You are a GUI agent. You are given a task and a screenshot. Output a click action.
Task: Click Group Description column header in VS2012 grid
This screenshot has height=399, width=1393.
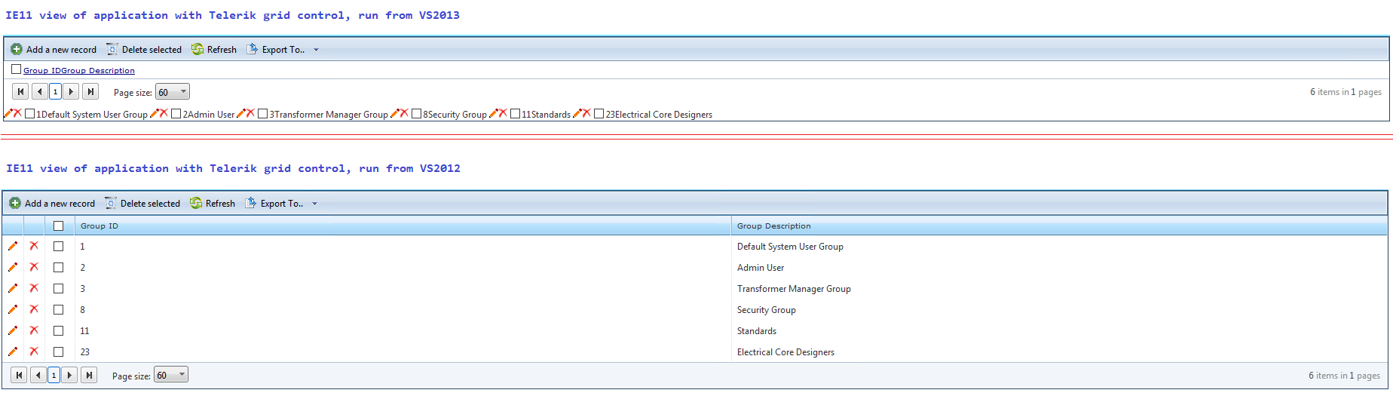(773, 226)
